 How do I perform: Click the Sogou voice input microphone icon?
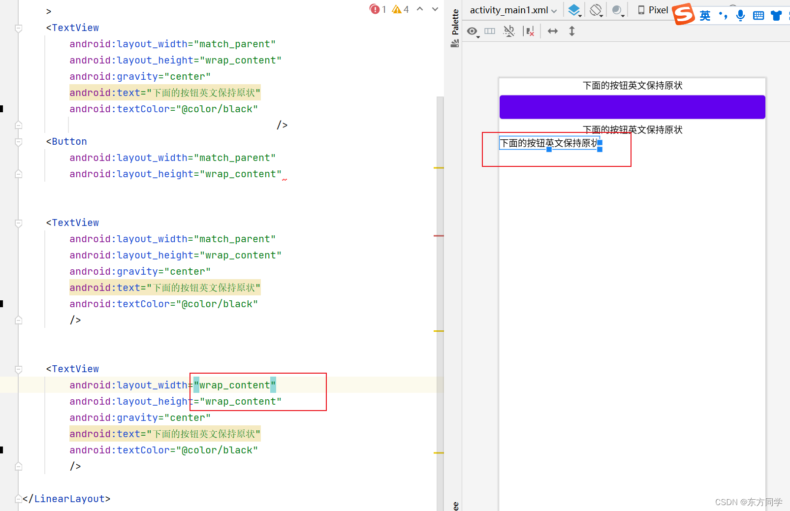[740, 16]
